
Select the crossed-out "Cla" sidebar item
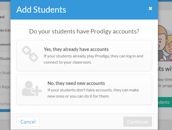pyautogui.click(x=5, y=30)
